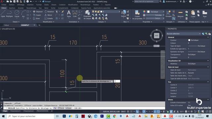
Task: Open the Aucune sélection dropdown
Action: coord(183,34)
